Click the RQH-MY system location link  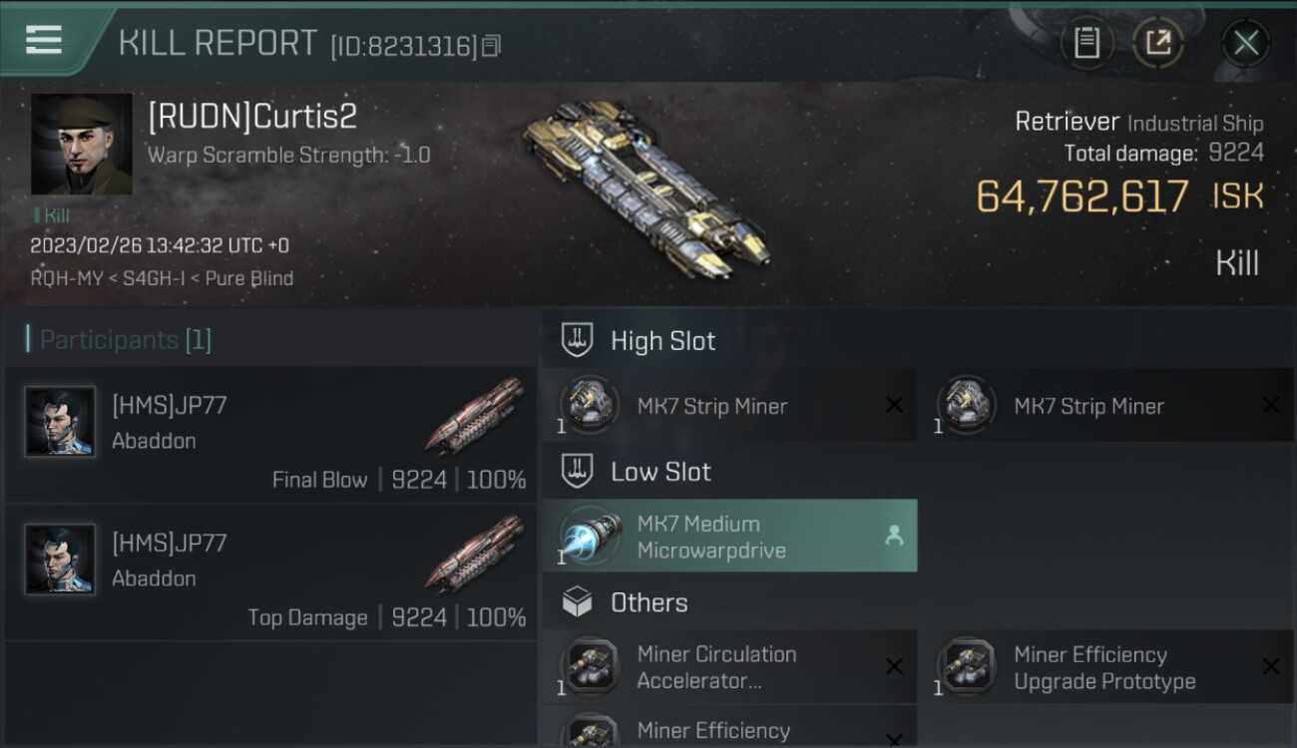click(66, 279)
